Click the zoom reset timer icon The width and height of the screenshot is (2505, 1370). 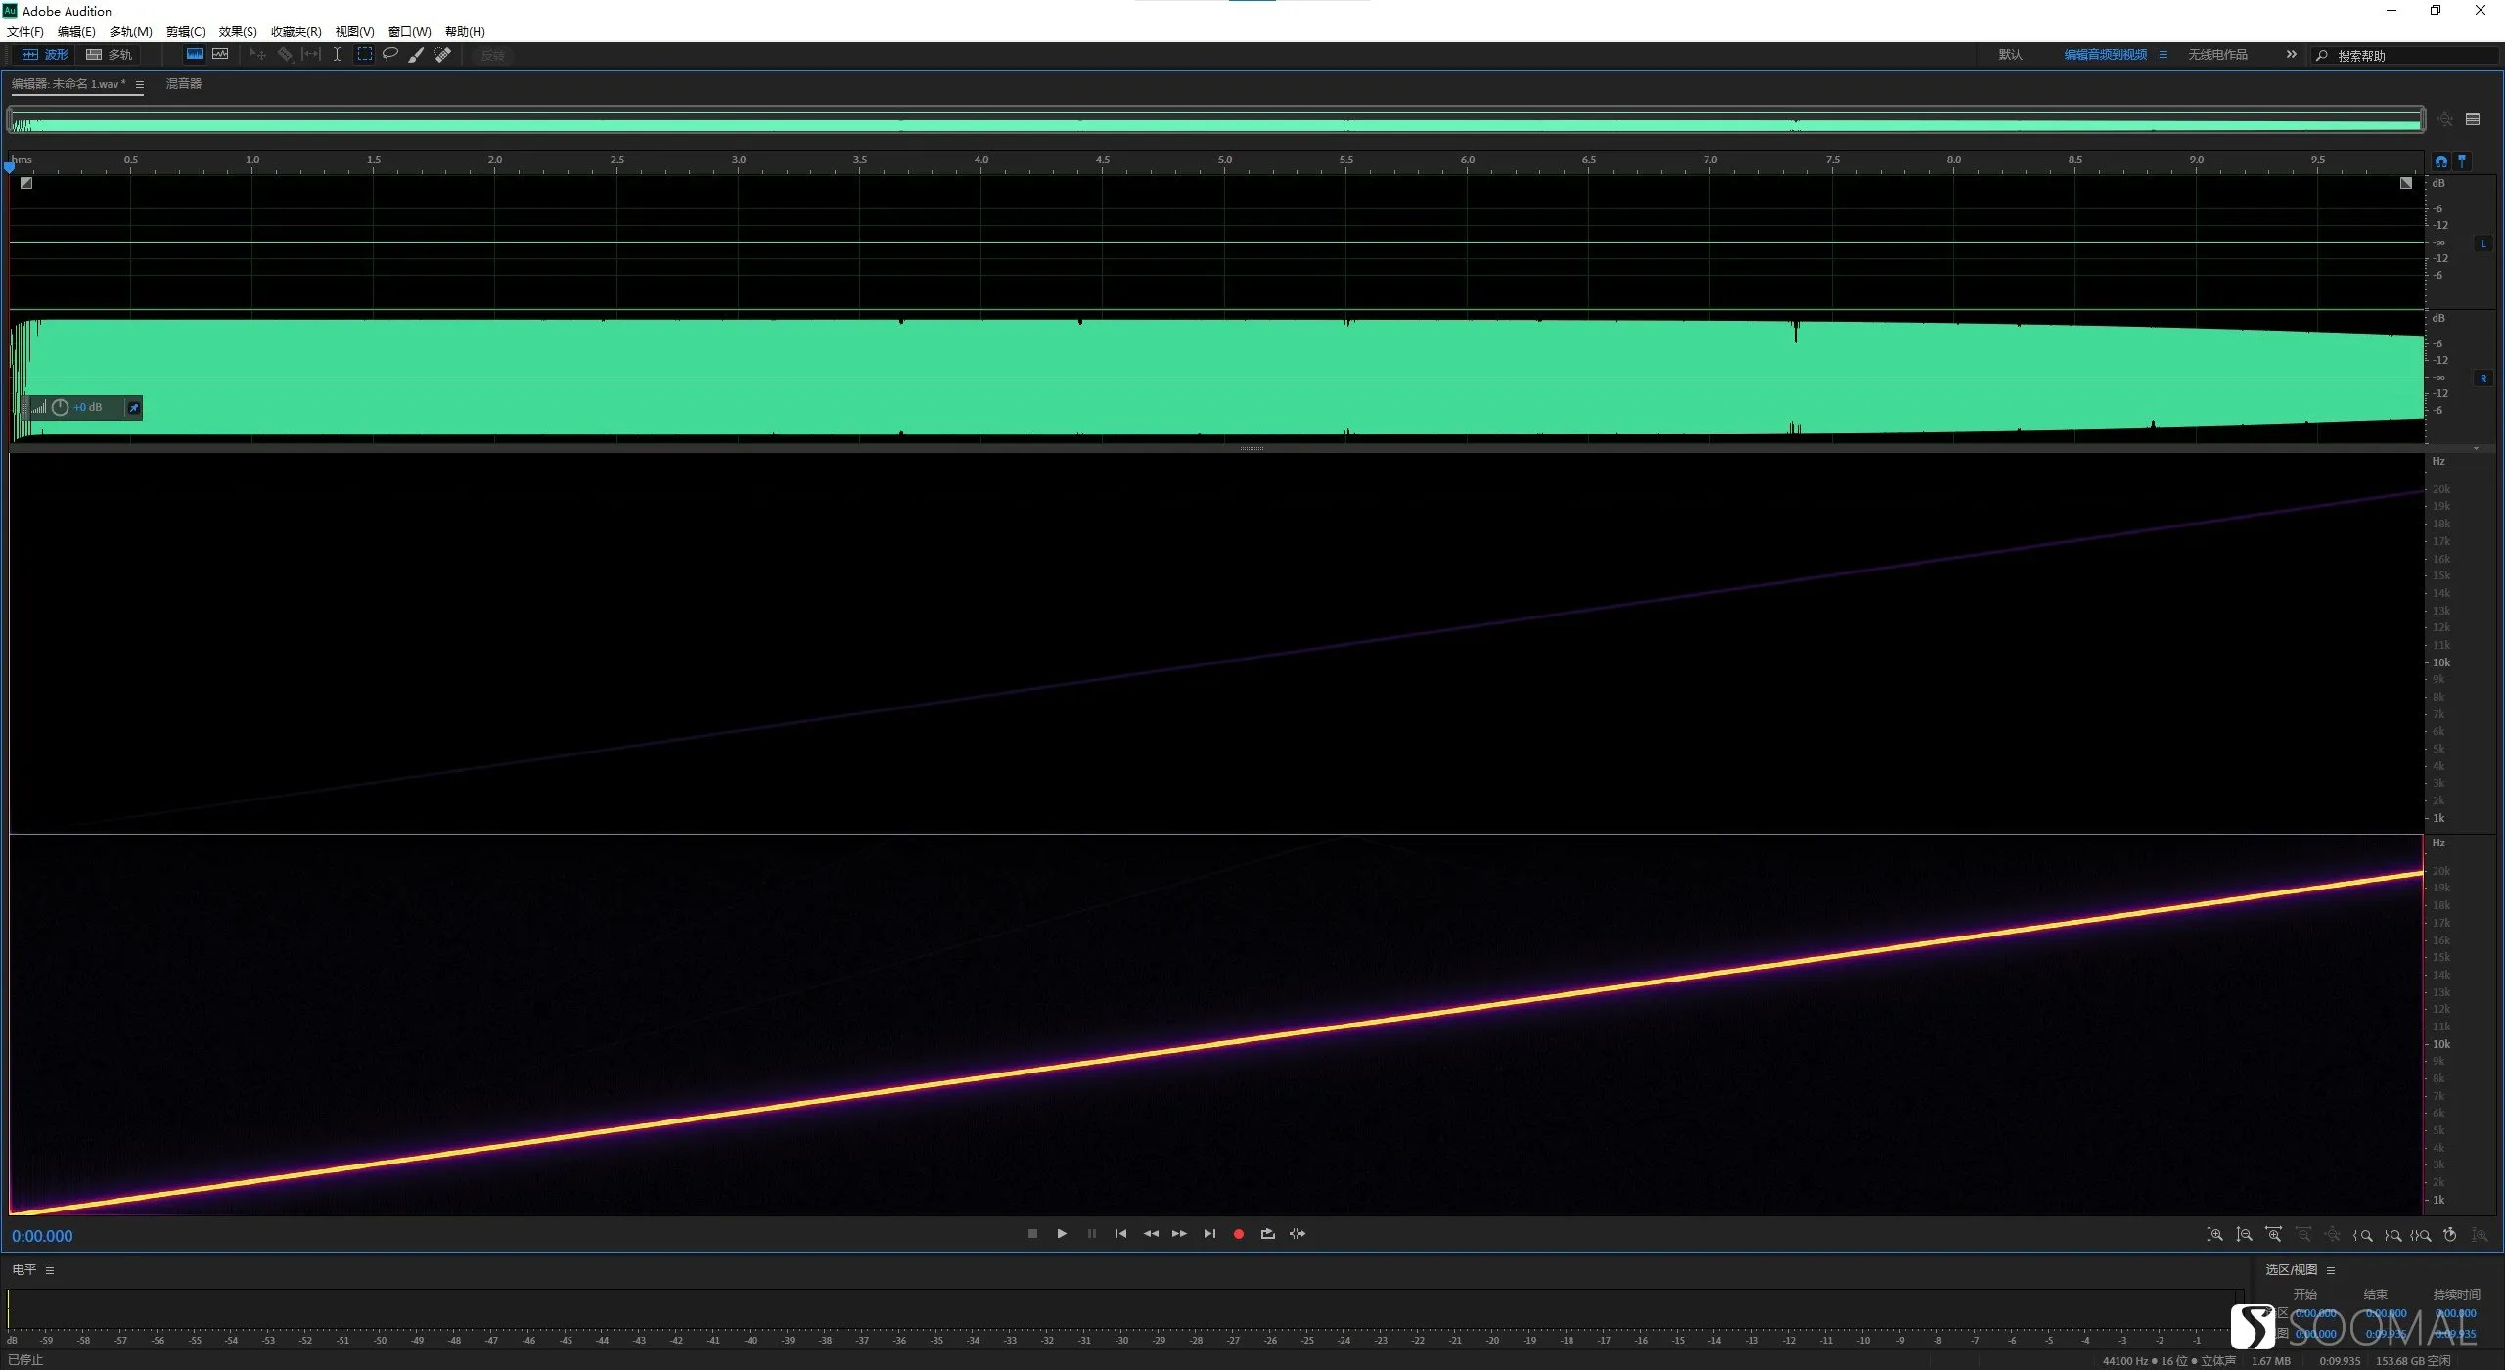pyautogui.click(x=2450, y=1235)
